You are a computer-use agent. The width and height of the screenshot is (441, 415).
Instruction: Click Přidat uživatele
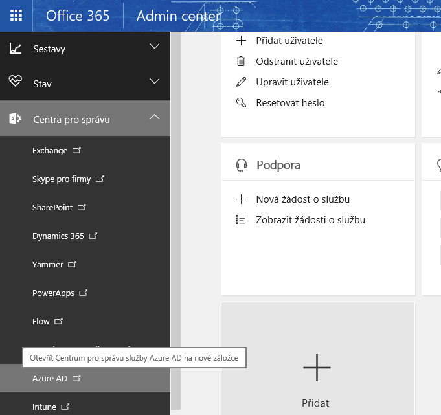pyautogui.click(x=289, y=41)
